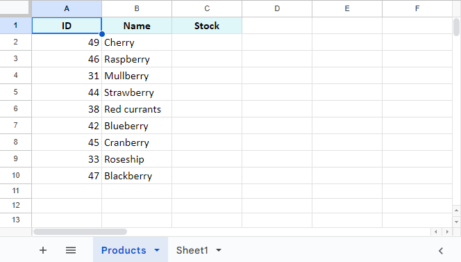Click the horizontal scroll left arrow

pyautogui.click(x=436, y=231)
